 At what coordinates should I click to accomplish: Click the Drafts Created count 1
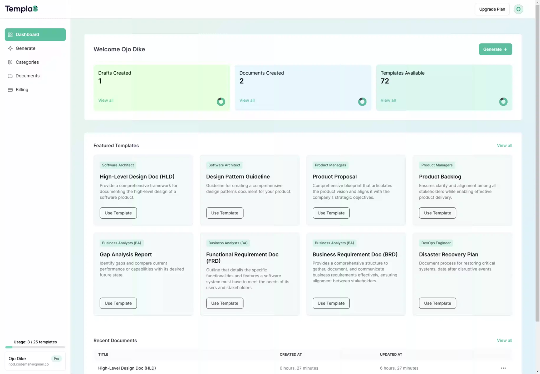click(100, 81)
